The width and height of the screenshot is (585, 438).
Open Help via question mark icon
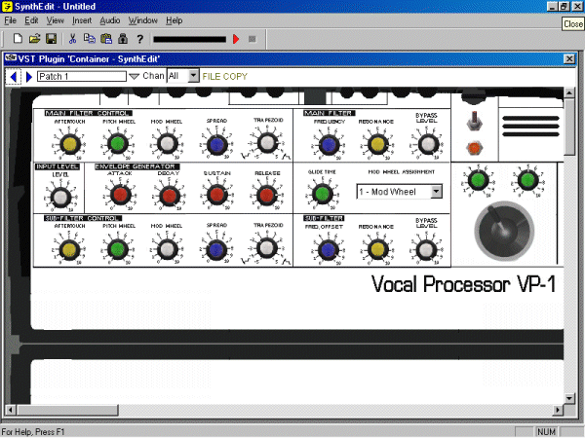[x=140, y=39]
